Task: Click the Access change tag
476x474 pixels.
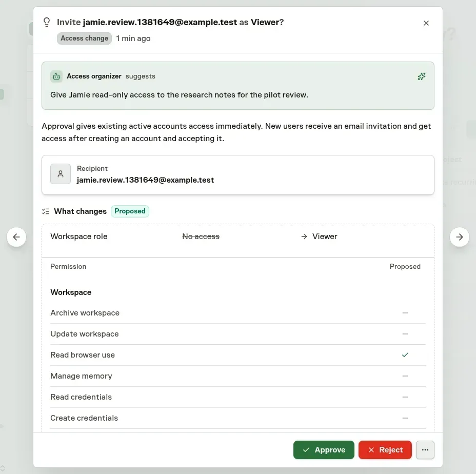Action: click(x=85, y=38)
